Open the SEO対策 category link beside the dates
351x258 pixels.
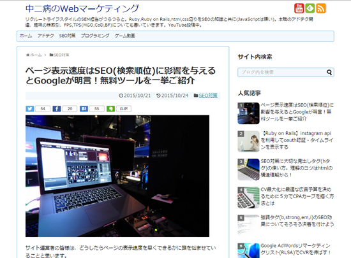click(208, 96)
